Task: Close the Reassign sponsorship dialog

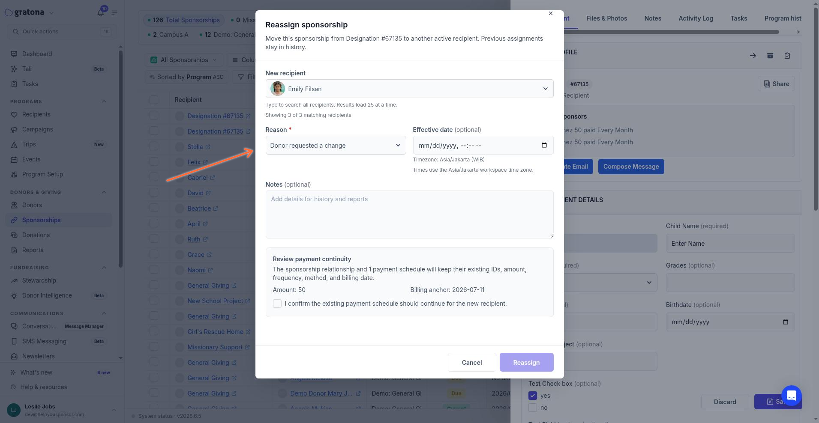Action: click(x=551, y=13)
